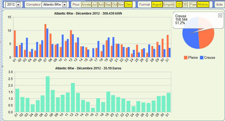Enable the Aligné chart format
Screen dimensions: 225x121
[x=156, y=4]
